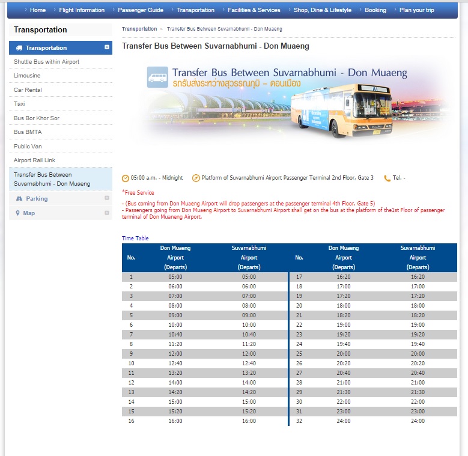Collapse the Transportation sidebar section

tap(107, 47)
